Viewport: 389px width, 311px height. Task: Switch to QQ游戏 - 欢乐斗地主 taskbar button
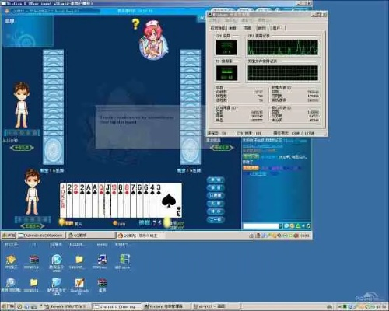pyautogui.click(x=140, y=236)
